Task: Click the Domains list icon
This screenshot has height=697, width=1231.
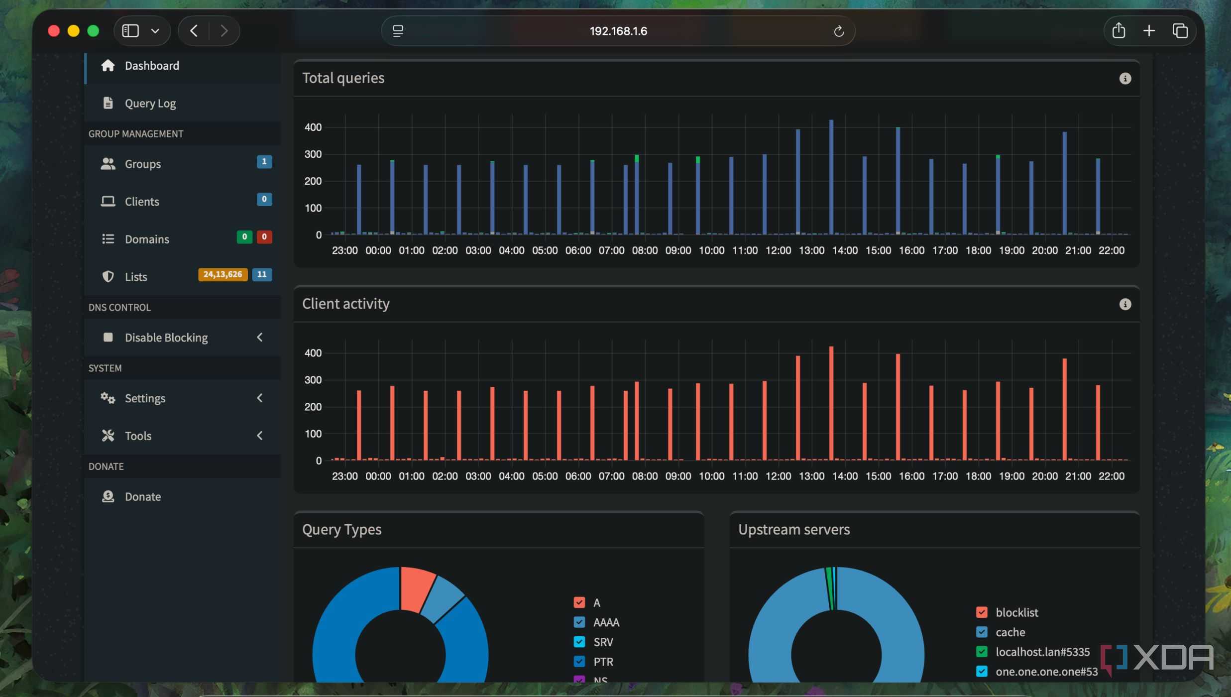Action: point(108,239)
